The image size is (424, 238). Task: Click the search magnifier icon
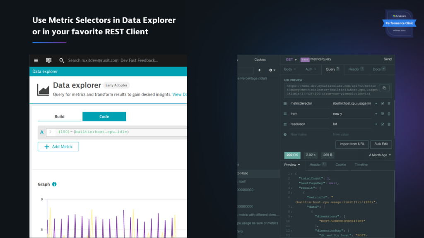pyautogui.click(x=62, y=60)
